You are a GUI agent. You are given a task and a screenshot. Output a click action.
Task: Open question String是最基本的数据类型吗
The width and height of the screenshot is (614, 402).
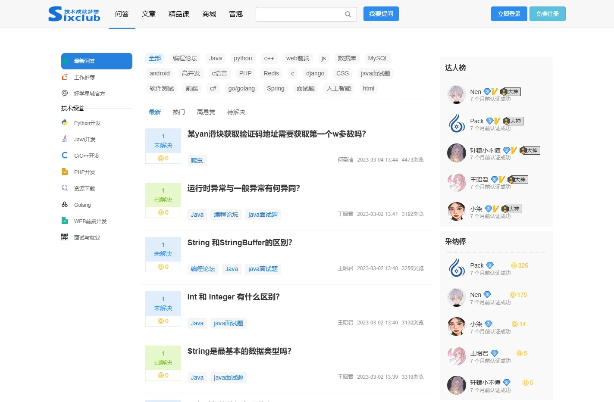pyautogui.click(x=239, y=351)
